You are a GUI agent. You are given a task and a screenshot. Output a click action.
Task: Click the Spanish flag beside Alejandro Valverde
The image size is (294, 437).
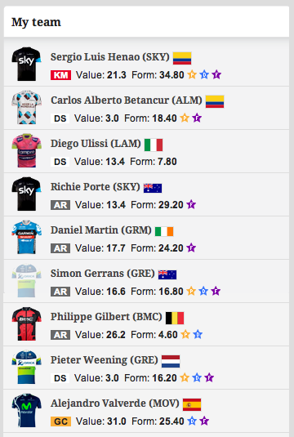192,404
